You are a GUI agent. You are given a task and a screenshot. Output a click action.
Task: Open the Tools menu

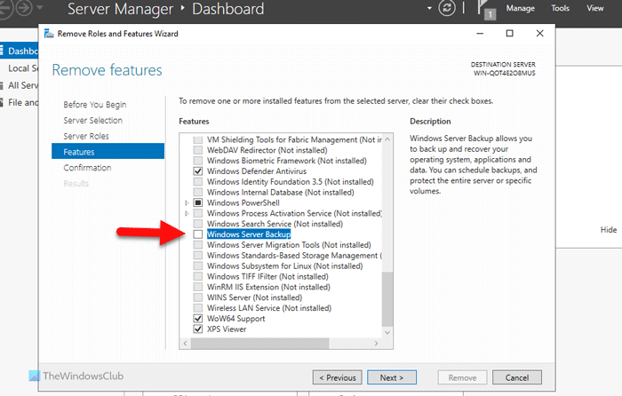click(560, 8)
